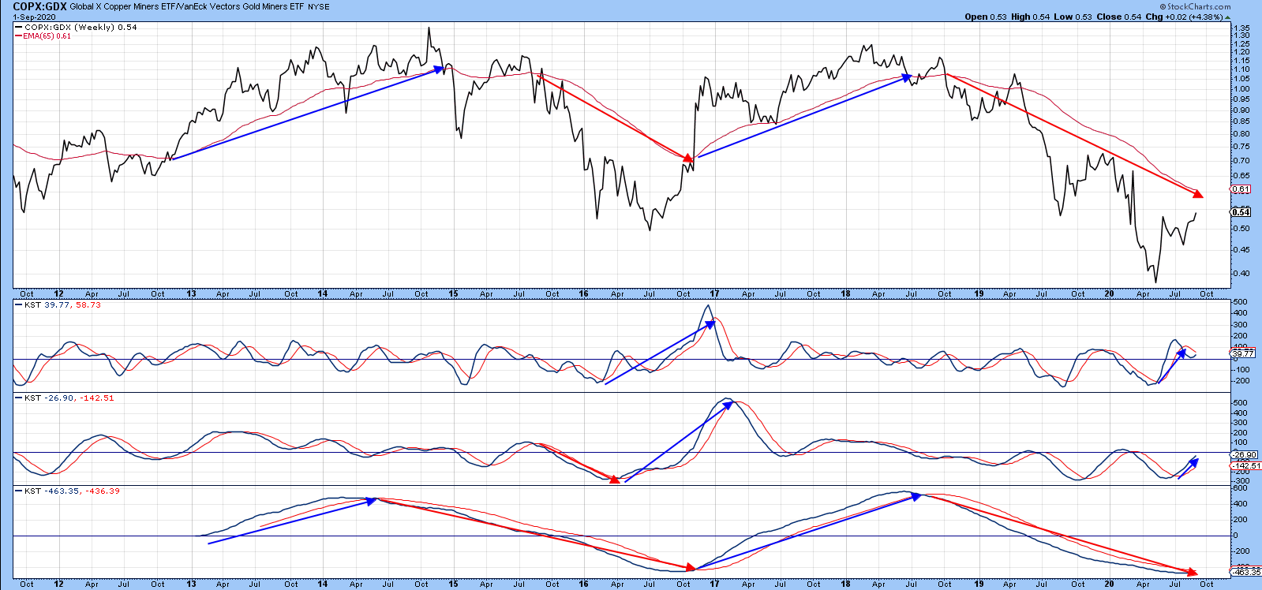Click the COPX:GDX ticker title
Image resolution: width=1262 pixels, height=590 pixels.
point(39,6)
